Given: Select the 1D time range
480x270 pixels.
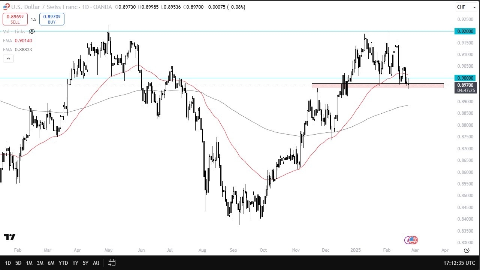Looking at the screenshot, I should [x=7, y=263].
